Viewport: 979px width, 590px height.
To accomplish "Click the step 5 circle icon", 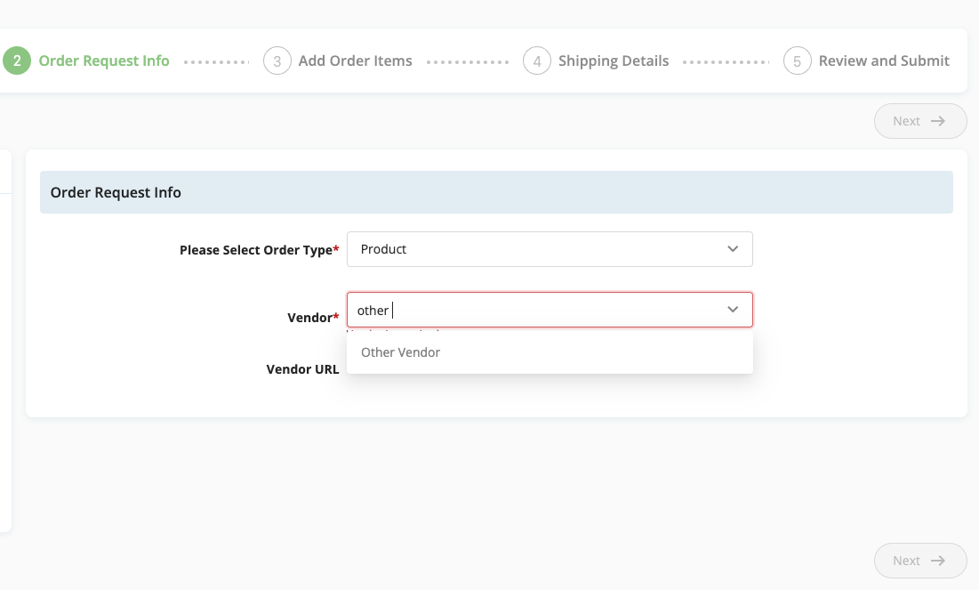I will [x=798, y=61].
